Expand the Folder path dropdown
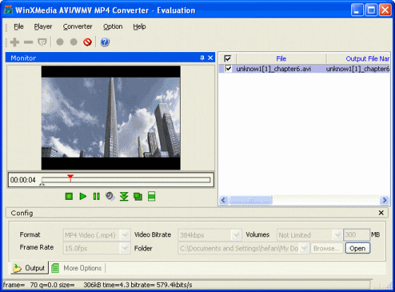 click(x=304, y=248)
